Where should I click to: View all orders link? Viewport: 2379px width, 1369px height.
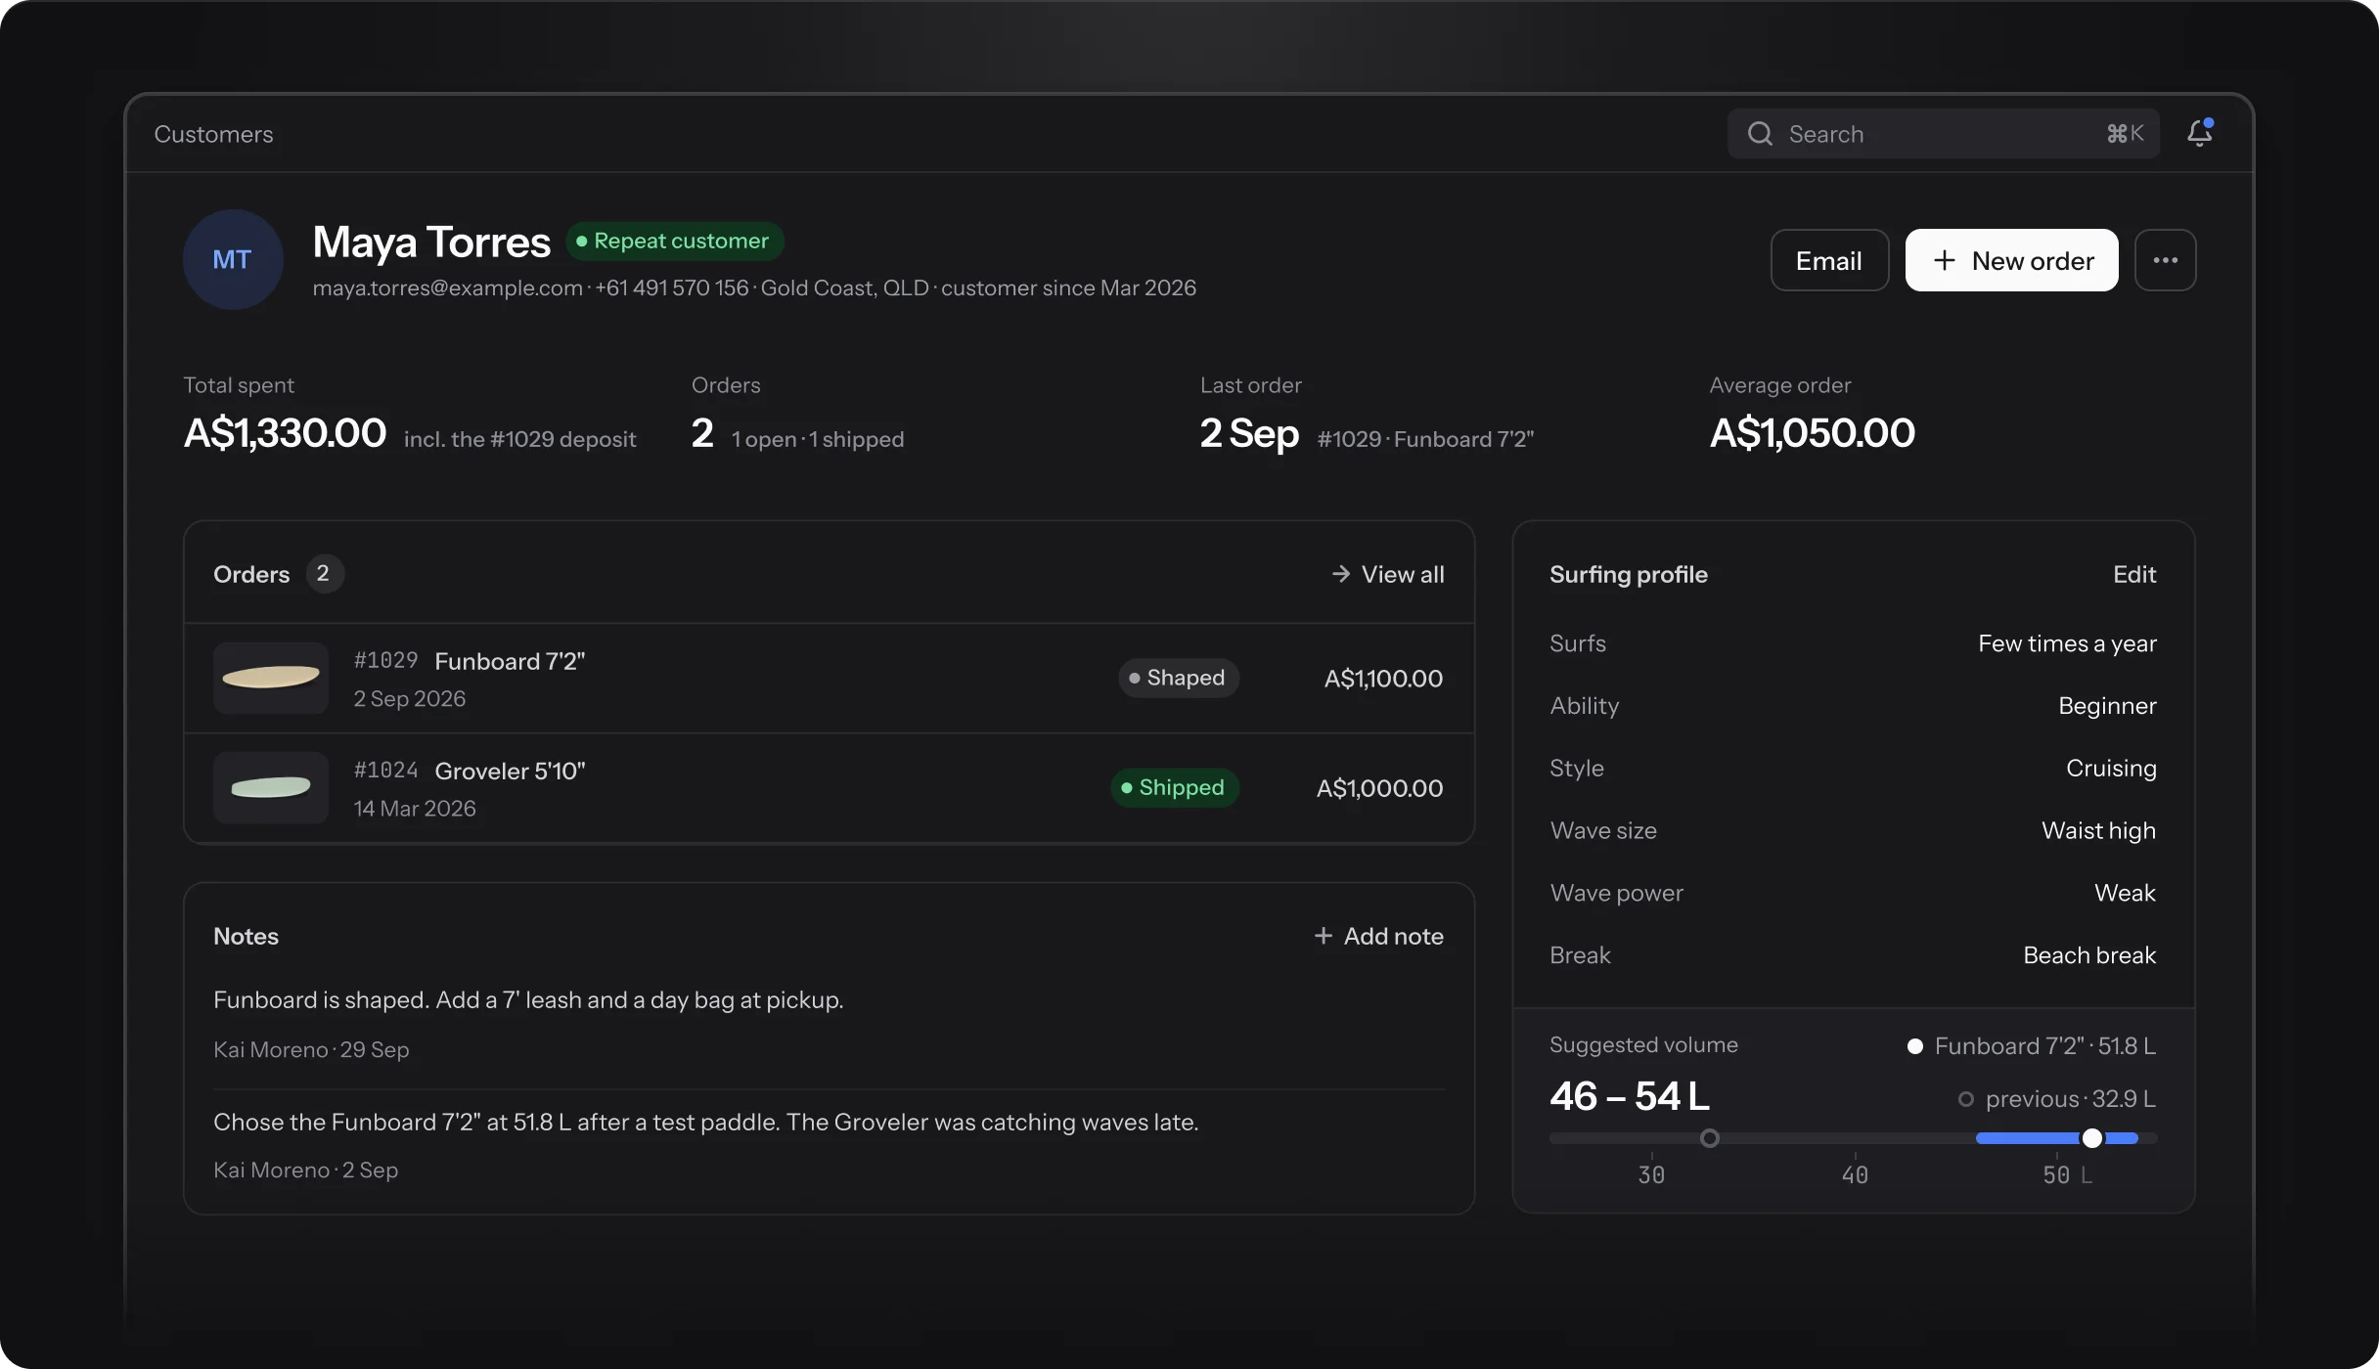(1388, 574)
